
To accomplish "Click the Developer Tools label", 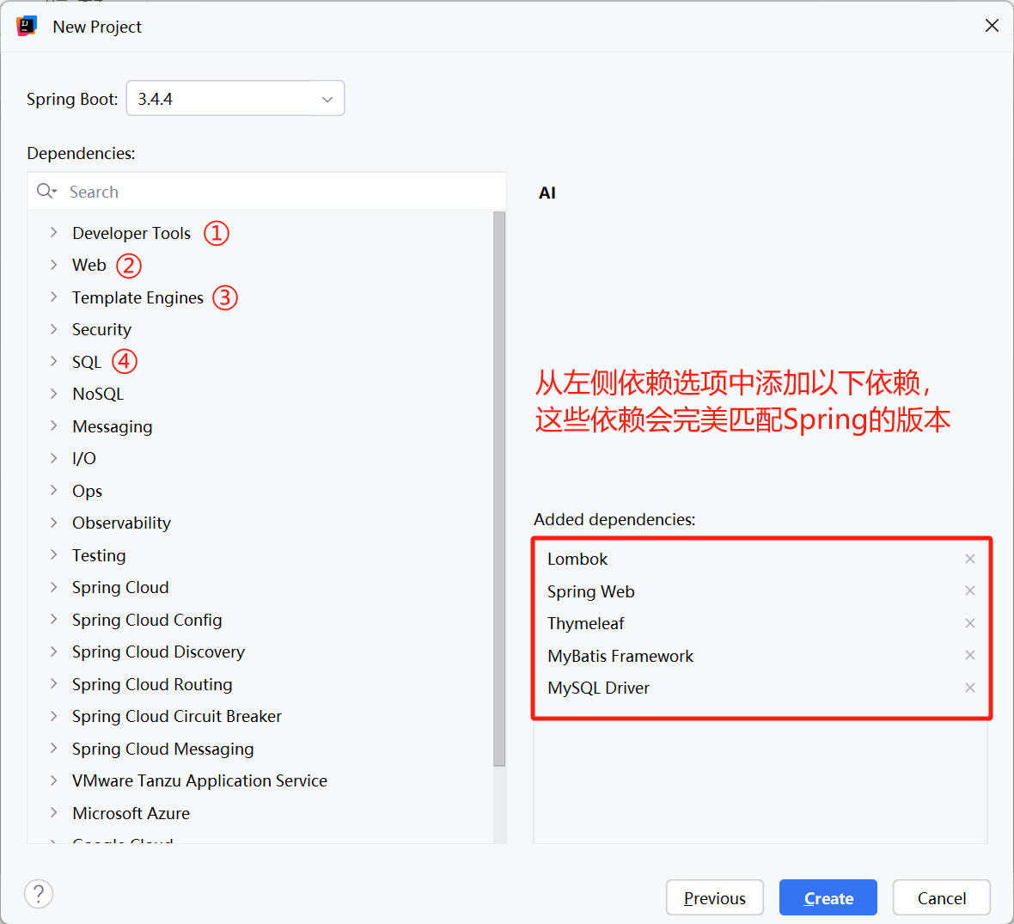I will click(131, 233).
